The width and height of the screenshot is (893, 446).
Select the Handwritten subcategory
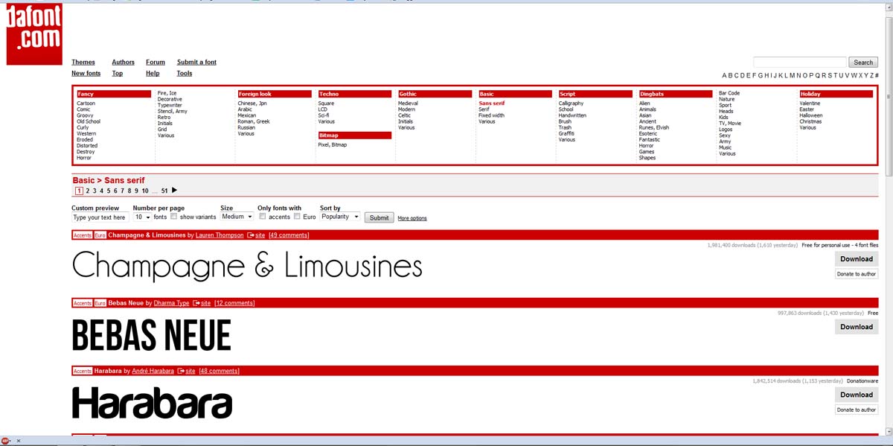coord(572,115)
